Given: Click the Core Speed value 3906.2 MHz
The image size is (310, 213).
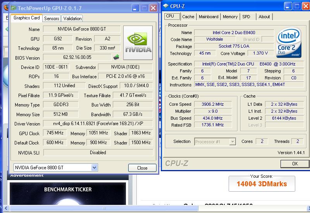Looking at the screenshot, I should coord(213,104).
